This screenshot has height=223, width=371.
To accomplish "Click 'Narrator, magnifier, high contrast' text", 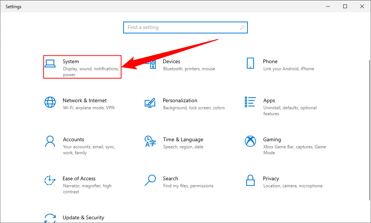I will click(x=87, y=189).
